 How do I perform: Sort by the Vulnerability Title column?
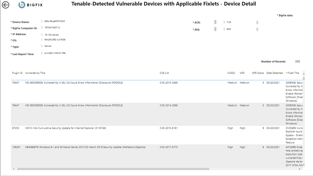(35, 73)
